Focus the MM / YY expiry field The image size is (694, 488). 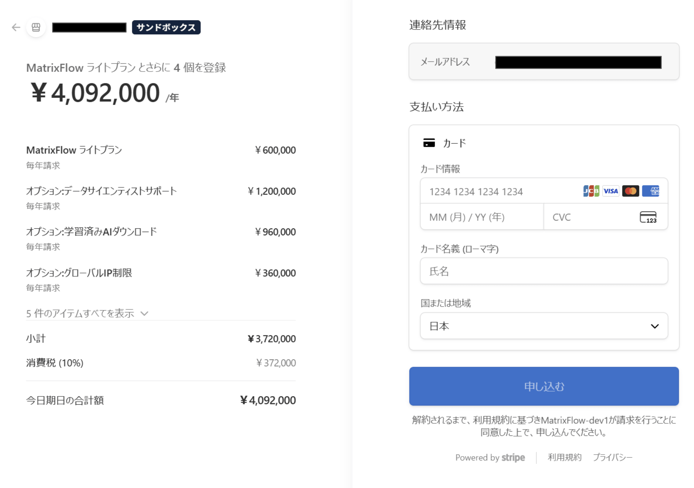(482, 217)
